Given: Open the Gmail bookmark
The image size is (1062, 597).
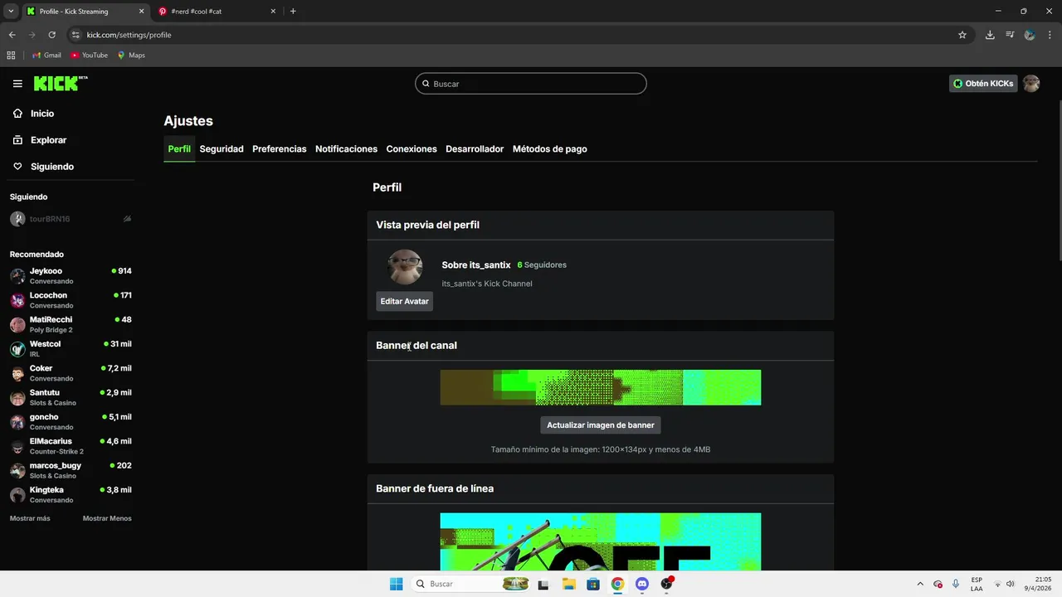Looking at the screenshot, I should tap(46, 55).
